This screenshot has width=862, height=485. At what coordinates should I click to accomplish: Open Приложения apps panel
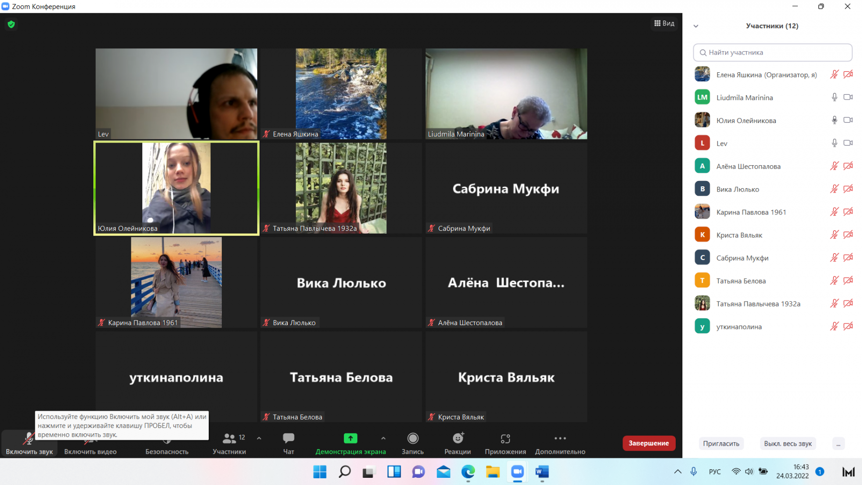point(505,443)
